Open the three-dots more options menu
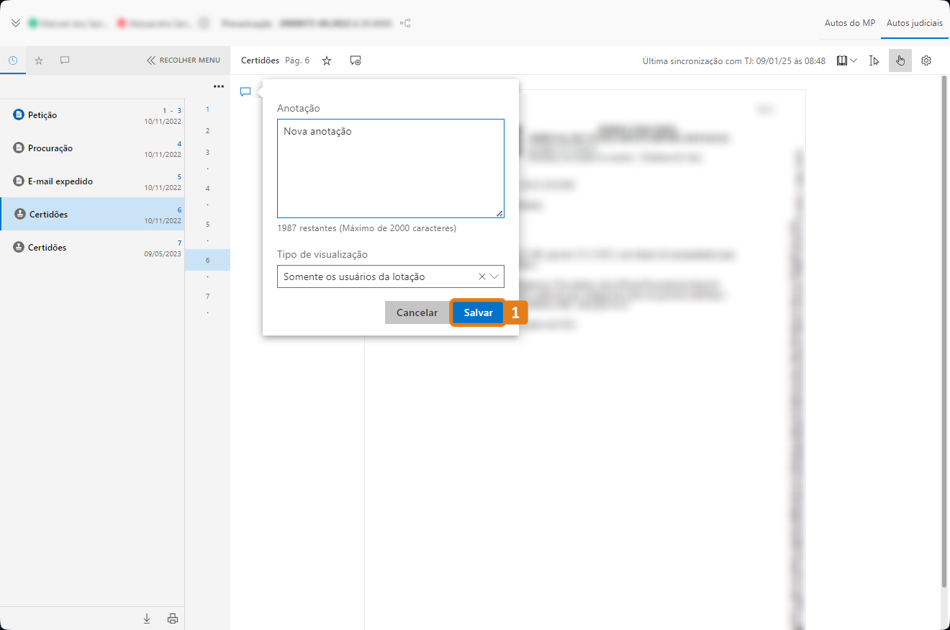Viewport: 950px width, 630px height. click(x=219, y=86)
